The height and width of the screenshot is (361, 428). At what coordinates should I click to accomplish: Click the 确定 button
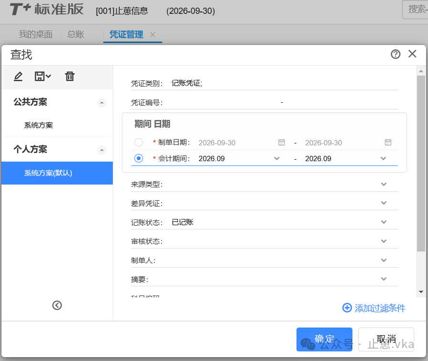coord(324,339)
